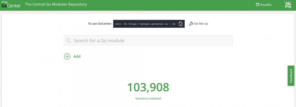Click the To use GoCenter label
This screenshot has width=296, height=107.
tap(100, 24)
